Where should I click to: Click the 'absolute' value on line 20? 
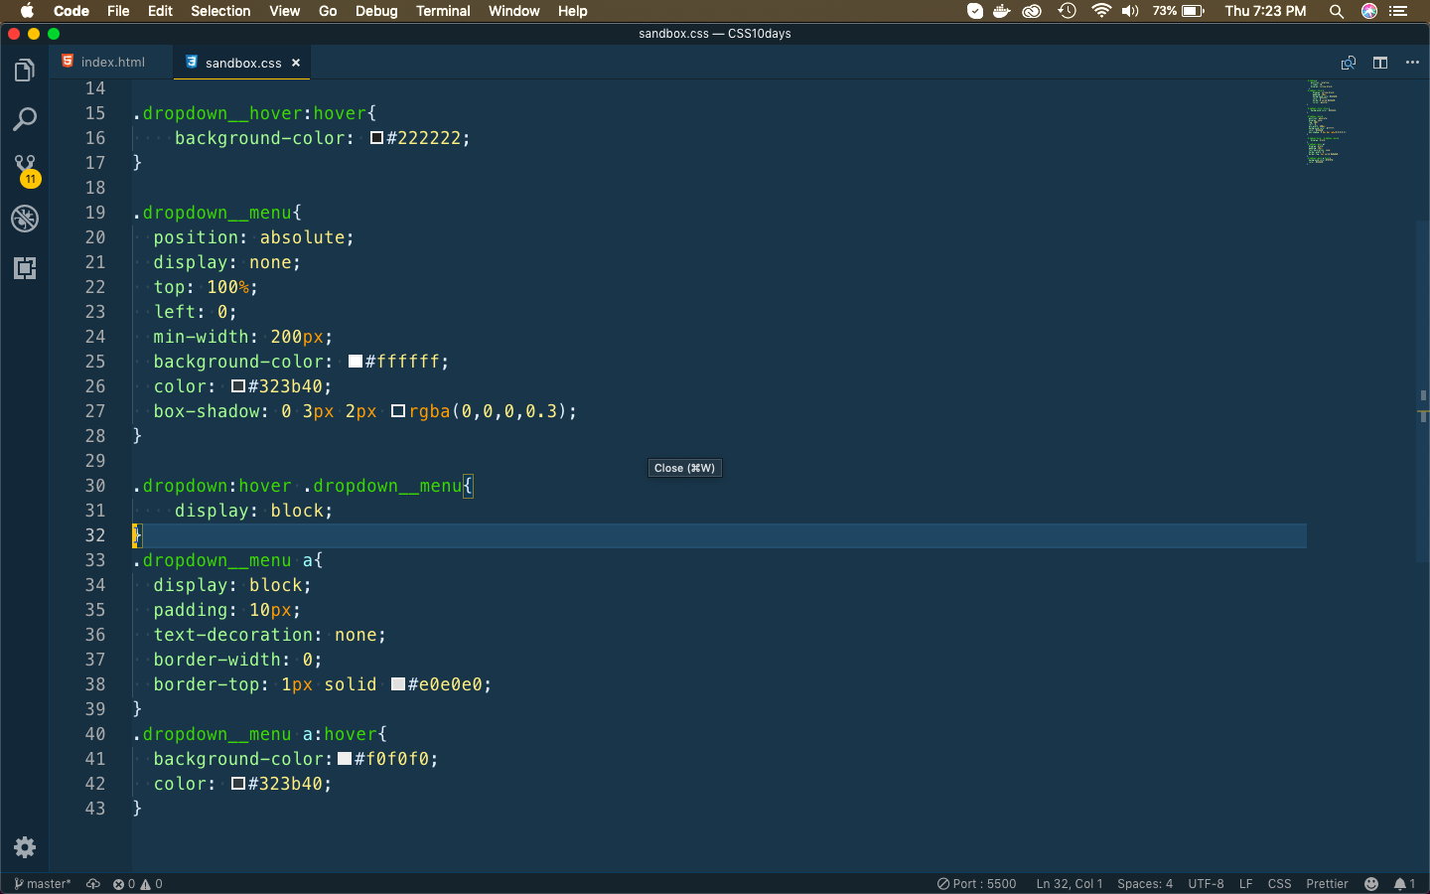pyautogui.click(x=302, y=237)
